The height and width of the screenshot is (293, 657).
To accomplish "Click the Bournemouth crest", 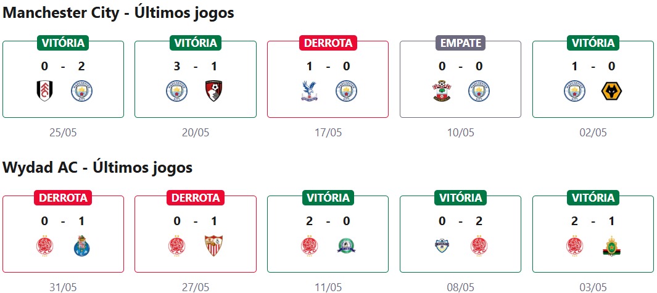I will (x=213, y=91).
